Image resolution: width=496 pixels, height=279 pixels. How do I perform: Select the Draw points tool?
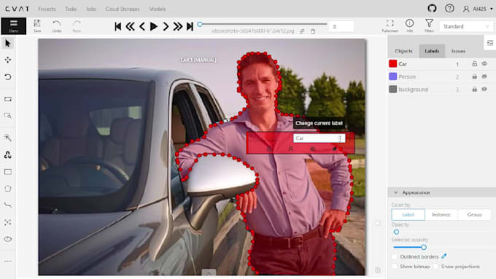click(x=8, y=222)
